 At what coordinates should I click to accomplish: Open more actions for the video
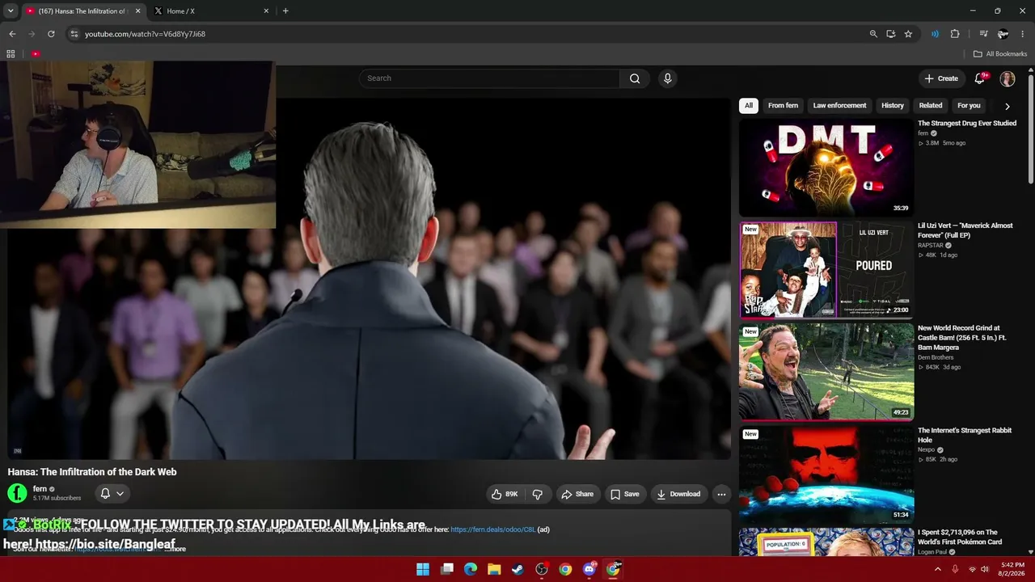[721, 494]
